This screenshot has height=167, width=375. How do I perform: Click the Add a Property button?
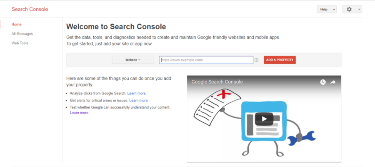click(280, 60)
